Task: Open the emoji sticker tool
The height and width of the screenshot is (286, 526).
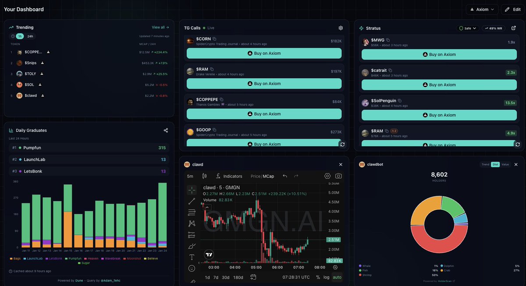Action: (192, 268)
